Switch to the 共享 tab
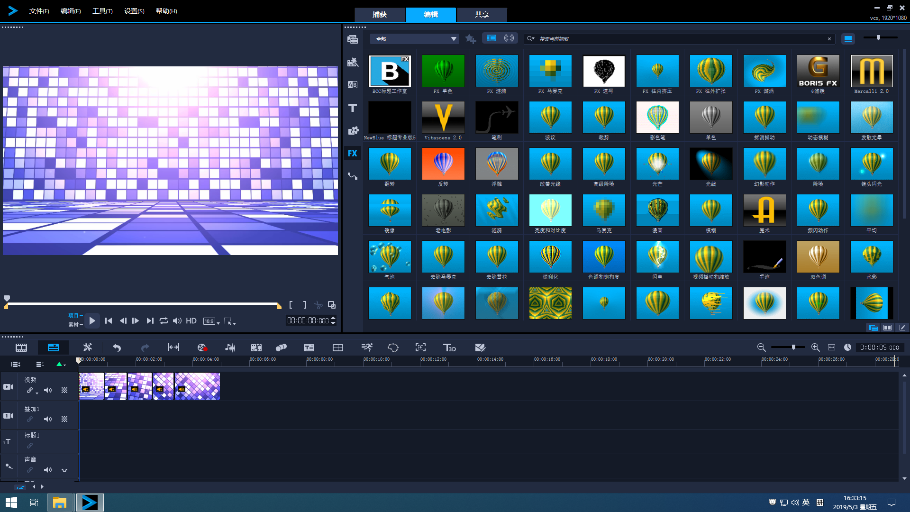This screenshot has height=512, width=910. tap(482, 15)
